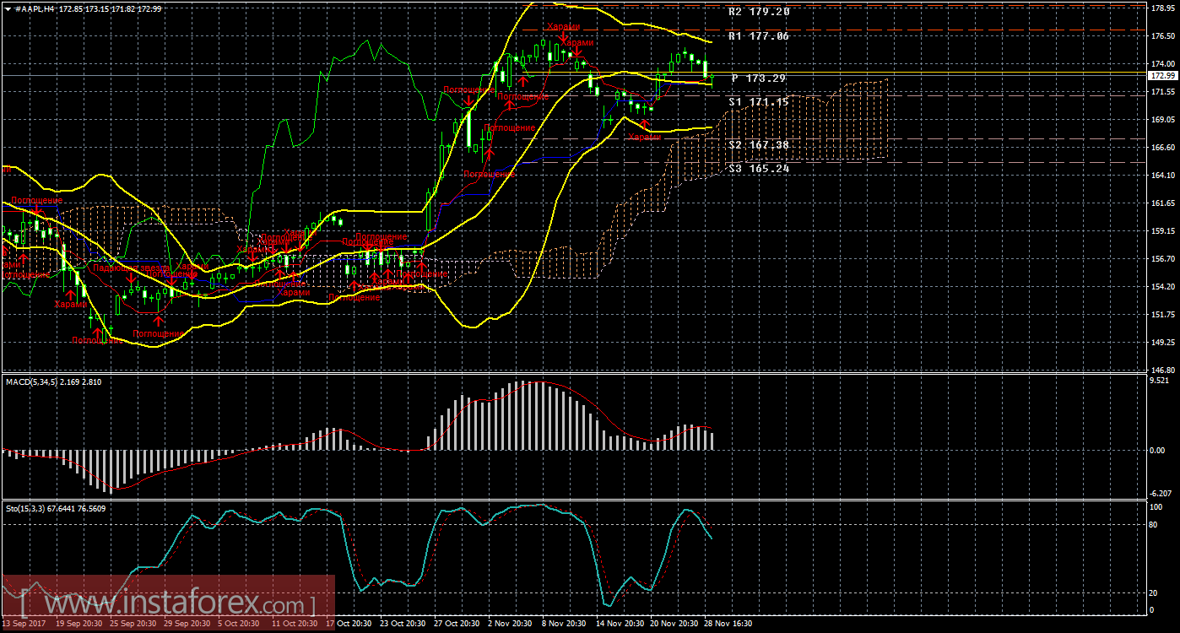Viewport: 1180px width, 633px height.
Task: Click the R1 177.06 resistance label
Action: [758, 36]
